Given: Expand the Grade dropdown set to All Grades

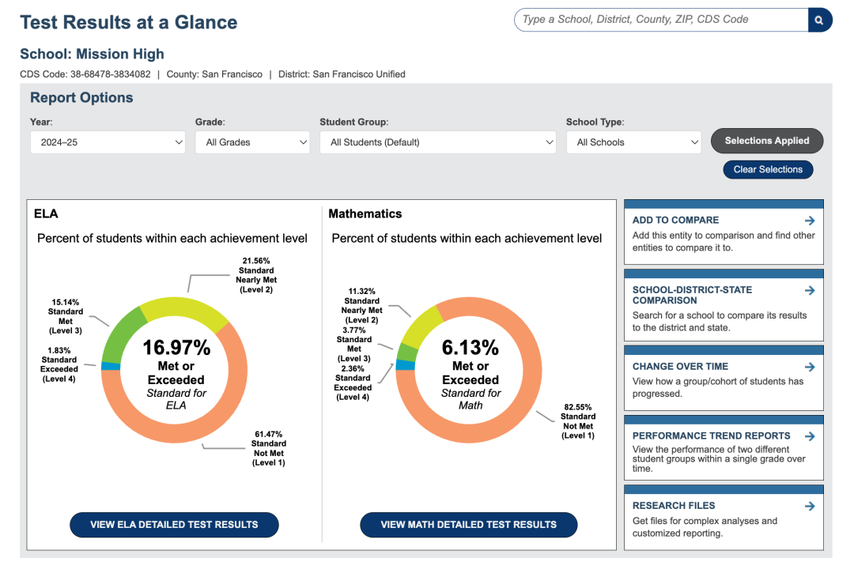Looking at the screenshot, I should 253,142.
